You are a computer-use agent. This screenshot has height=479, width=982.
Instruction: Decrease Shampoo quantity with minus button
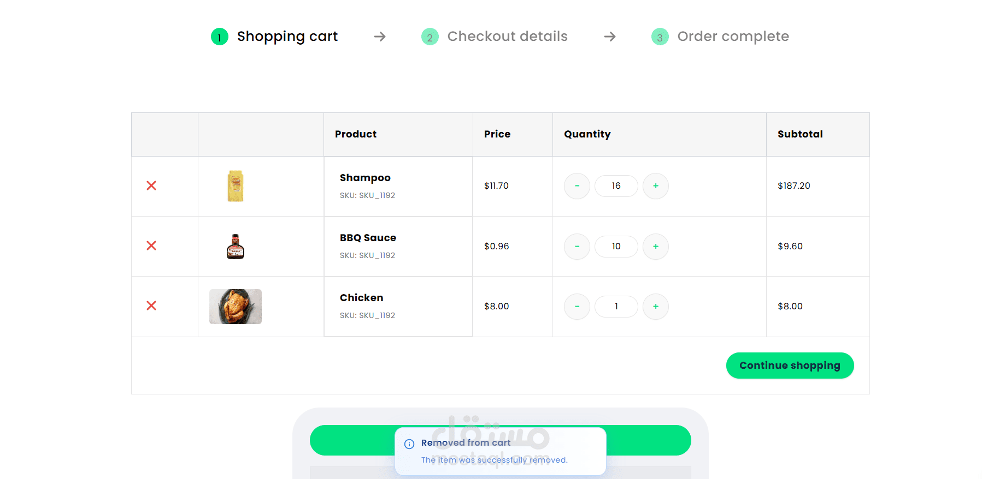577,186
